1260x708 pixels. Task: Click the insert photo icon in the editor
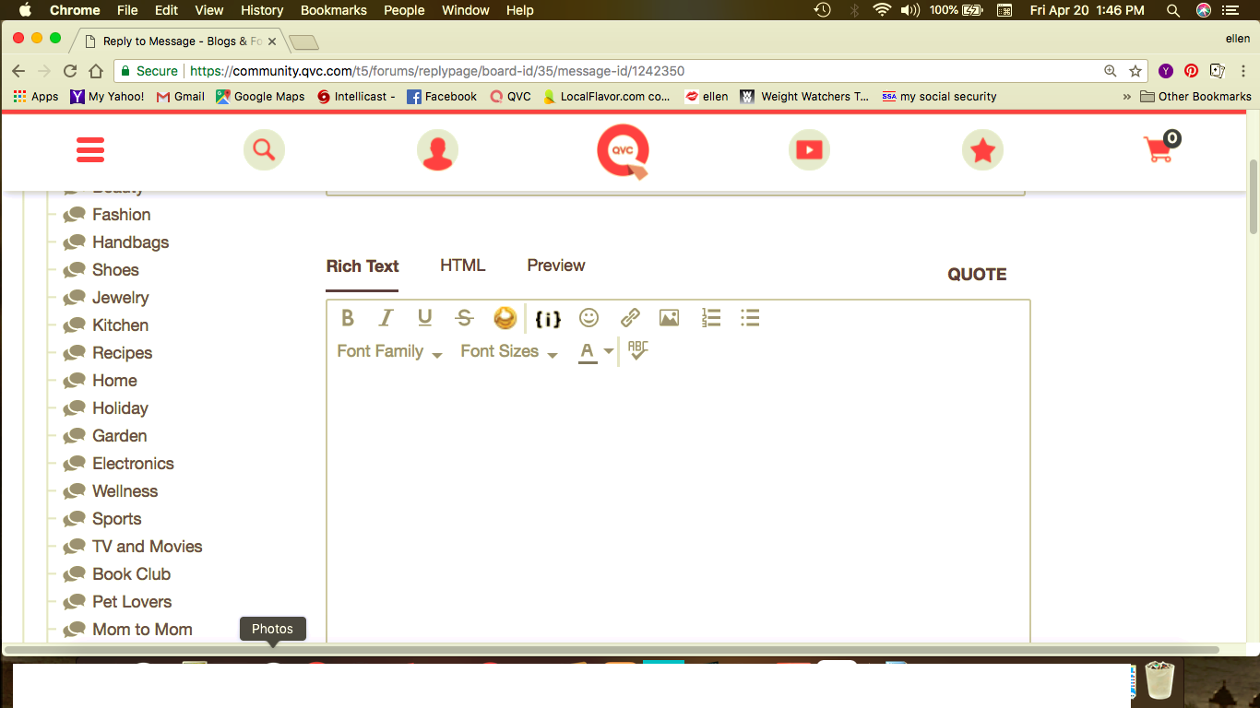coord(670,318)
